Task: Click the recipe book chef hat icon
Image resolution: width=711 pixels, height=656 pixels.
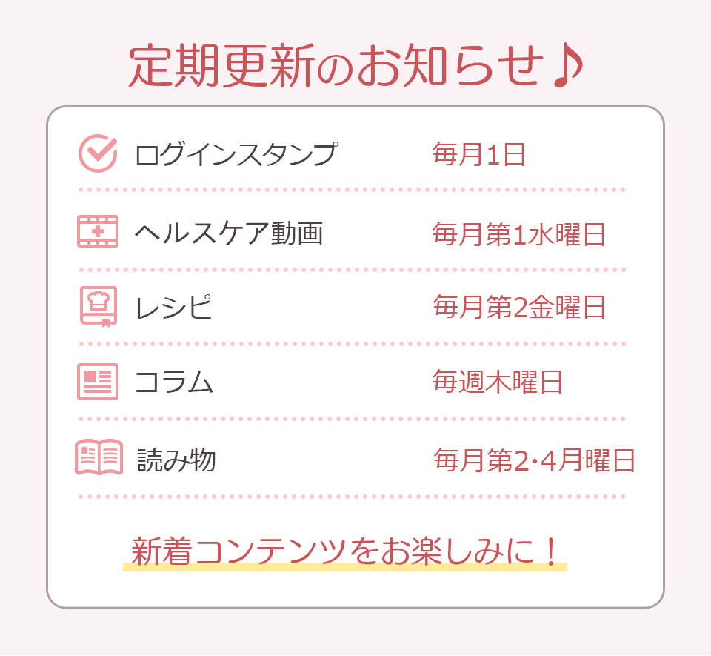Action: tap(99, 305)
